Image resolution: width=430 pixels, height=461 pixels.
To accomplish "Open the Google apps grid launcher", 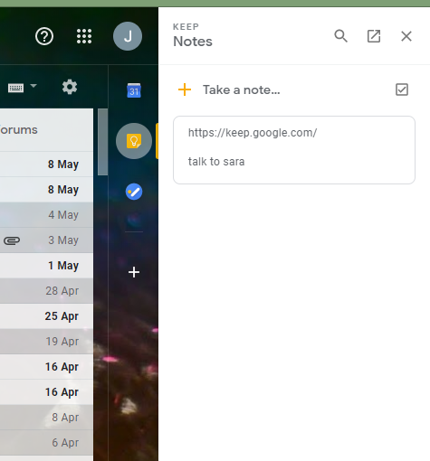I will tap(84, 36).
